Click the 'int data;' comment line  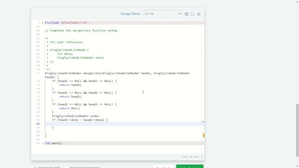pyautogui.click(x=65, y=54)
